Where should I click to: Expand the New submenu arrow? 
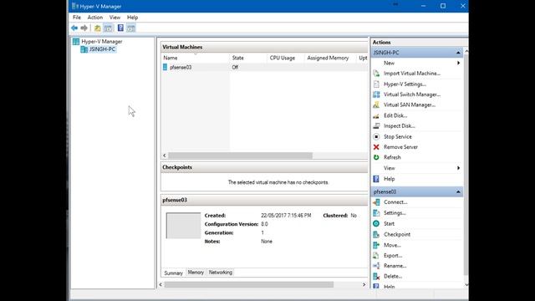(458, 64)
